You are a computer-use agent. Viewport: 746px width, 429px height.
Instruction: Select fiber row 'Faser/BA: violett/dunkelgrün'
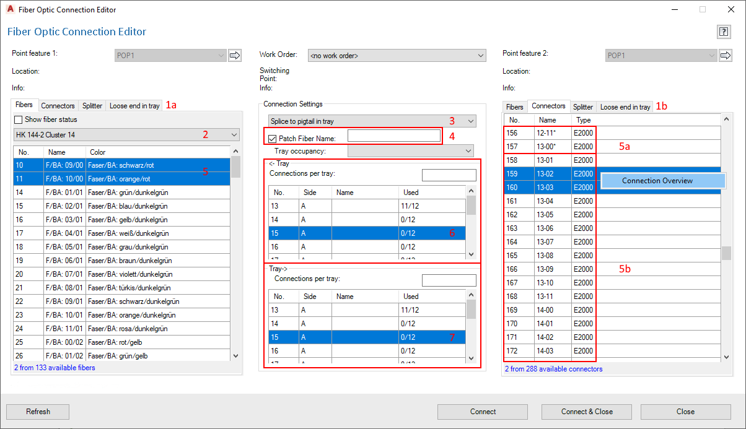pos(122,274)
